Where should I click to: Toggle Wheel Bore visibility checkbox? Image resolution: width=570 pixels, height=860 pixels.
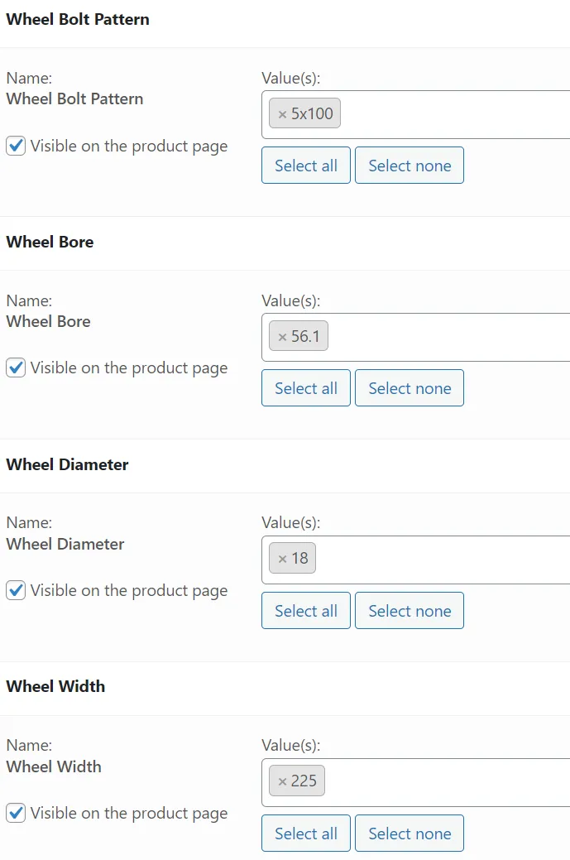[x=16, y=368]
